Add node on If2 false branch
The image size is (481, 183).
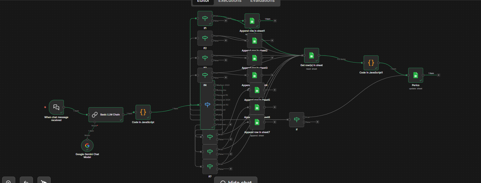coord(226,41)
